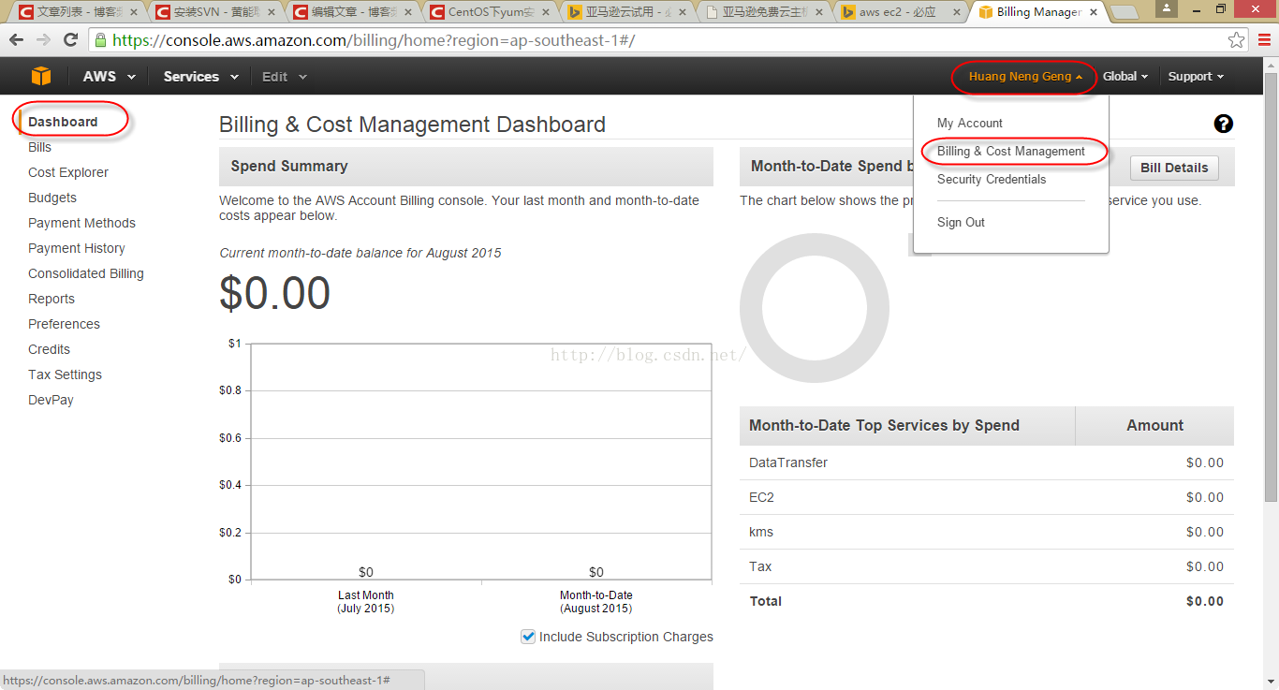Image resolution: width=1279 pixels, height=690 pixels.
Task: Click the $0.00 month-to-date balance
Action: (x=274, y=293)
